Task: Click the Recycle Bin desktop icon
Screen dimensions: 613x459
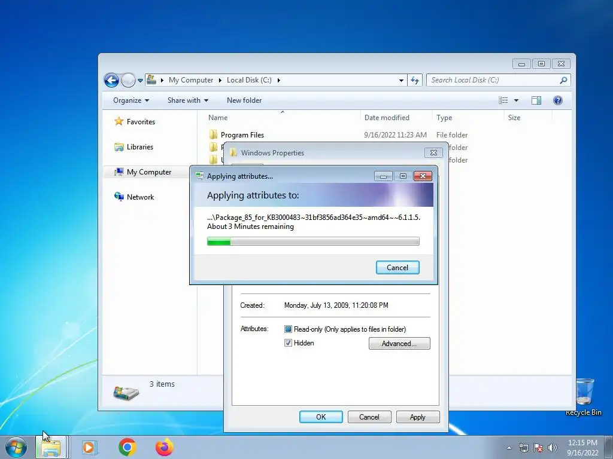Action: coord(584,397)
